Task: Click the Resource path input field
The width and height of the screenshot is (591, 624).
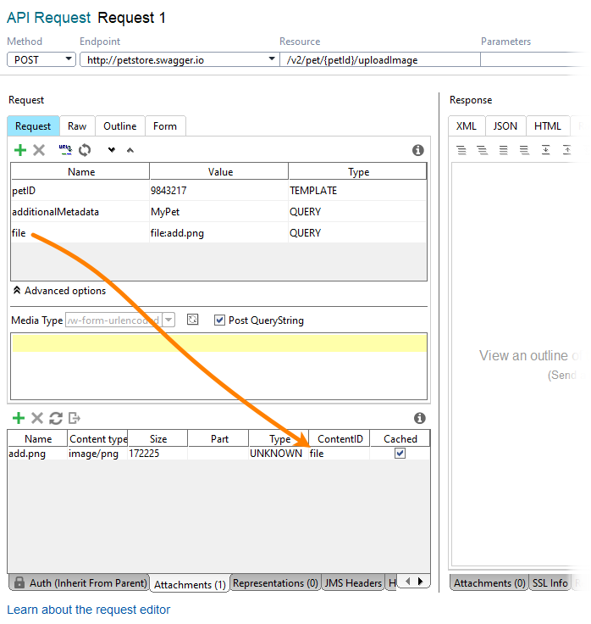Action: point(380,59)
